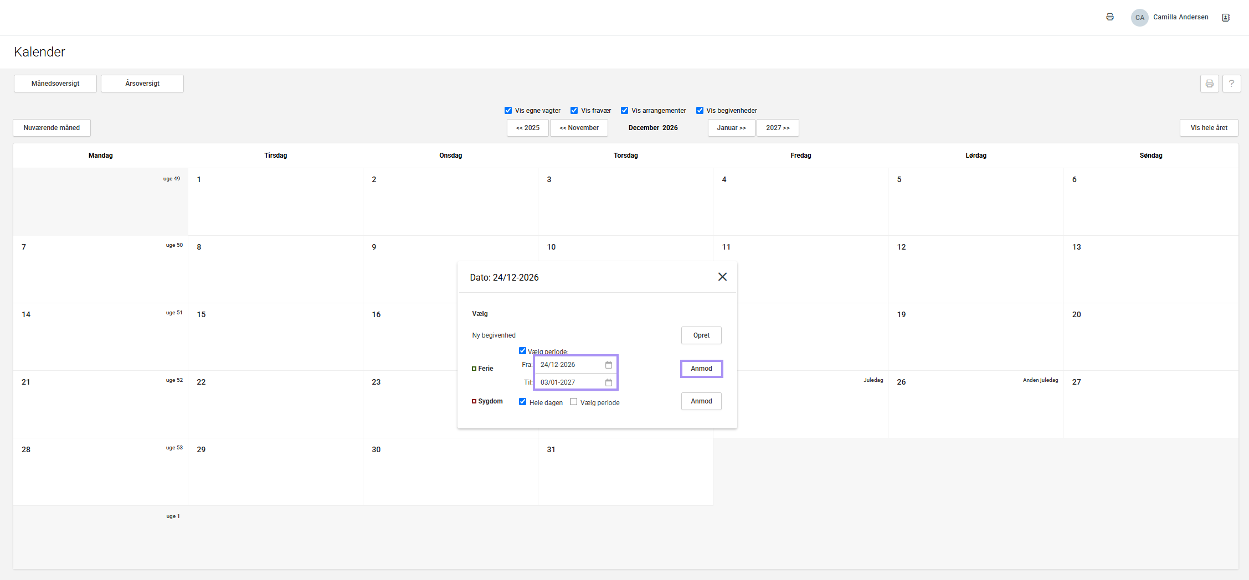Click the 'Juledag' holiday label
Image resolution: width=1249 pixels, height=580 pixels.
pos(873,380)
